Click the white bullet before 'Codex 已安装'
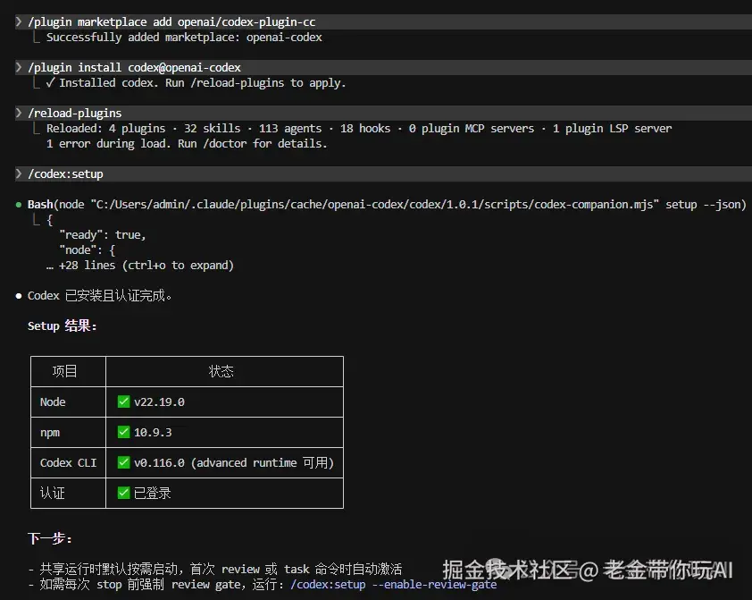 point(19,296)
